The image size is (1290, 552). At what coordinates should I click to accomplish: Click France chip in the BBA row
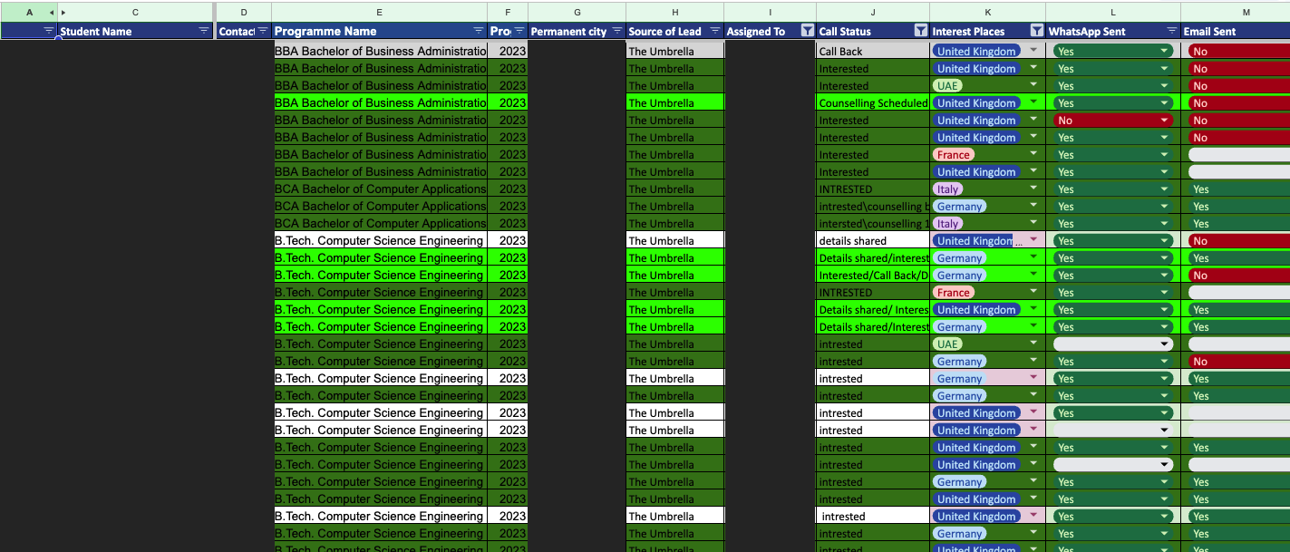(953, 154)
